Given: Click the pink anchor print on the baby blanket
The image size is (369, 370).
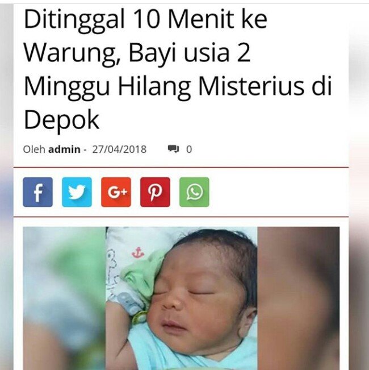Looking at the screenshot, I should (x=138, y=252).
